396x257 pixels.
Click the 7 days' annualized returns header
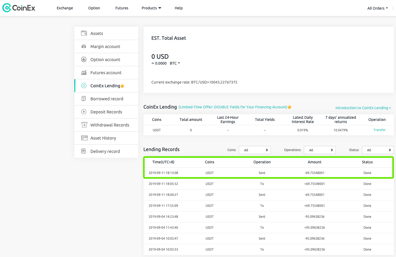(x=341, y=120)
